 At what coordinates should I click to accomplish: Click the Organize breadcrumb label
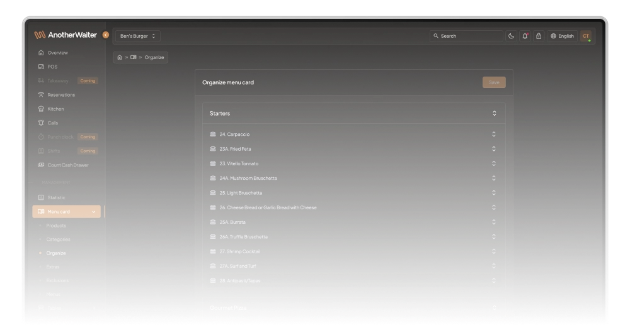(154, 57)
